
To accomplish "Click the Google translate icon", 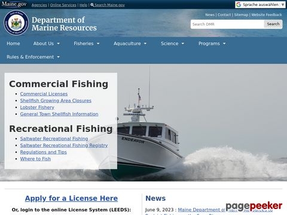I will [239, 5].
